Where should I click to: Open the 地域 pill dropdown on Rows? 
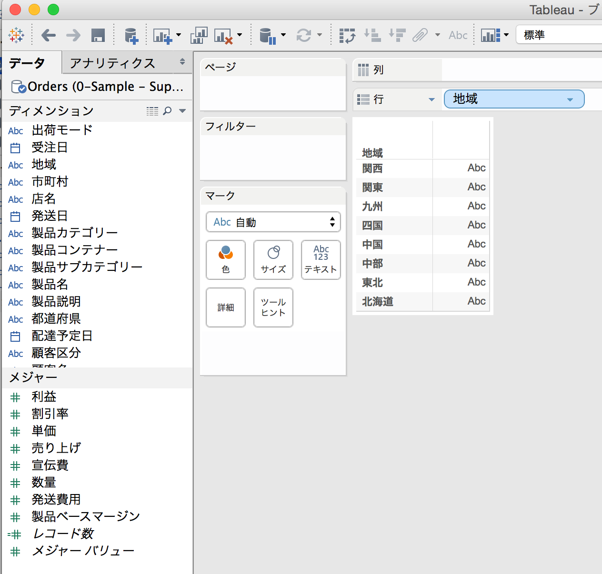click(x=570, y=99)
